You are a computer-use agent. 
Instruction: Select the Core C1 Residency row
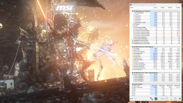tap(156, 78)
